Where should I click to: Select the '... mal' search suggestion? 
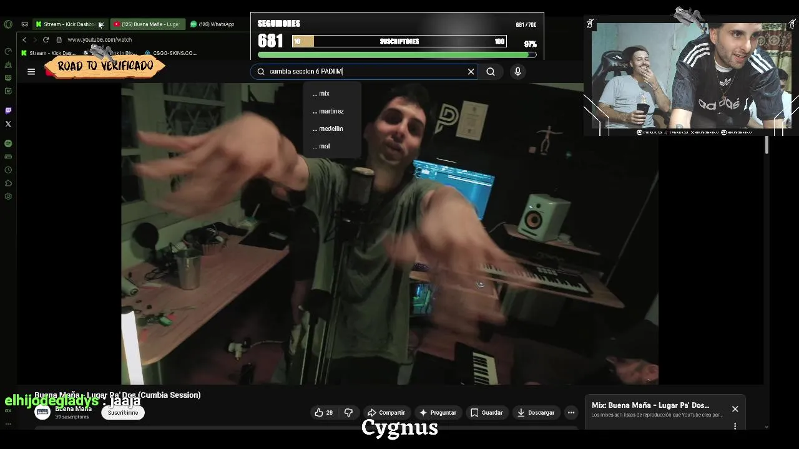[332, 146]
